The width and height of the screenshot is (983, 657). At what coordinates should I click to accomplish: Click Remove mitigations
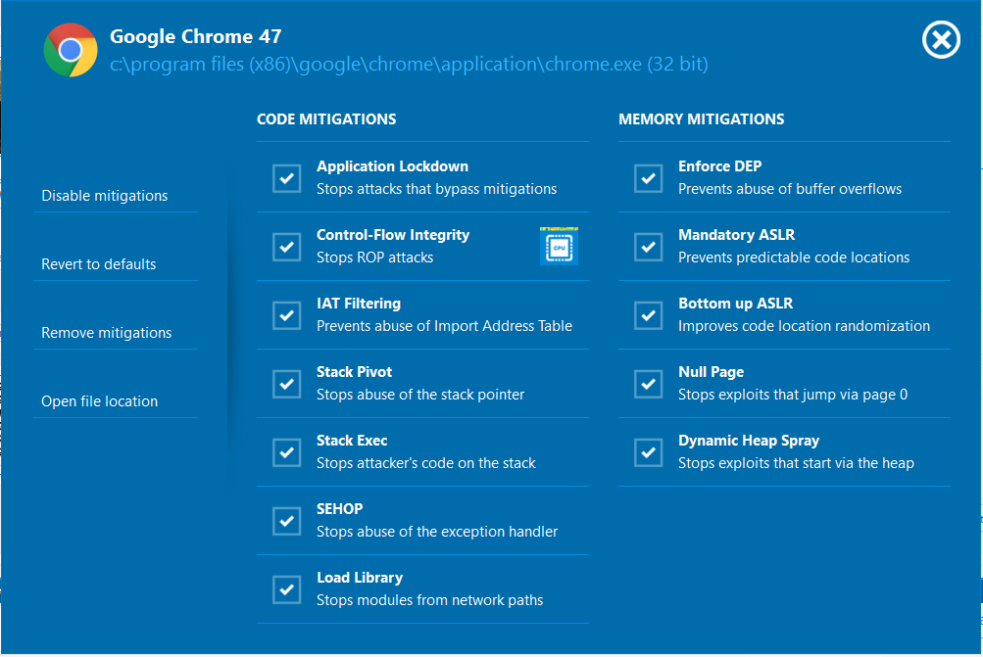[107, 333]
